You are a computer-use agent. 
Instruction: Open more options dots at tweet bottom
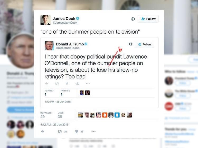tap(93, 131)
